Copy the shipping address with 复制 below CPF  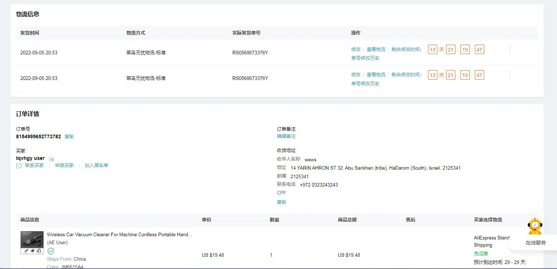click(282, 202)
